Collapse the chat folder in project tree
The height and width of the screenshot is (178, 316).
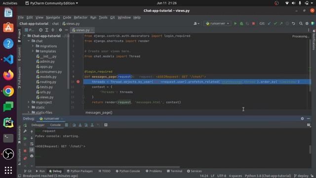29,41
